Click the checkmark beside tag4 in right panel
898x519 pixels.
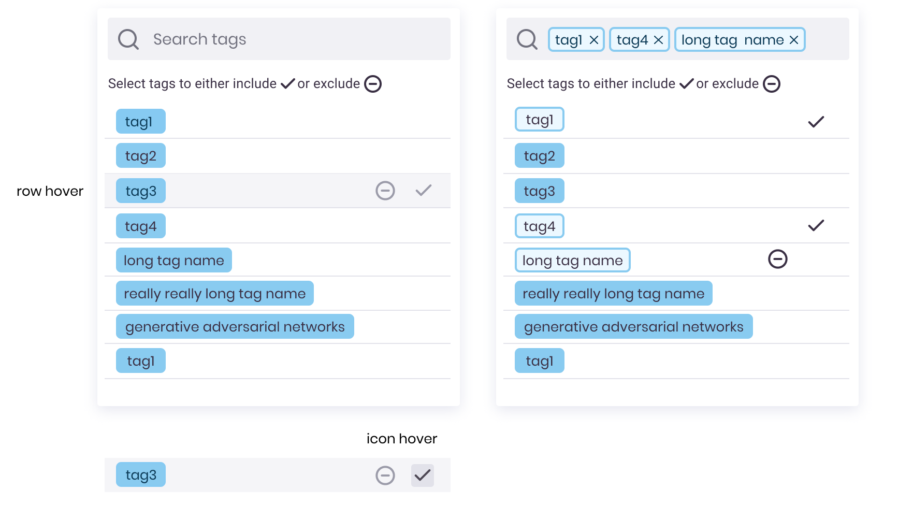pyautogui.click(x=816, y=225)
